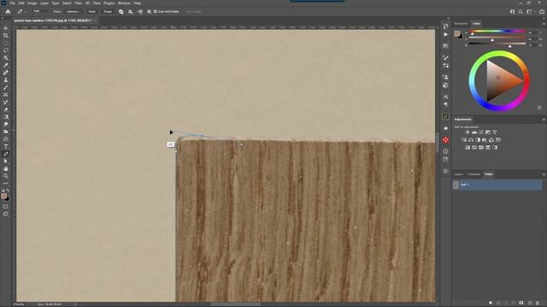Select the Pen tool in toolbar
The image size is (547, 307).
coord(6,153)
